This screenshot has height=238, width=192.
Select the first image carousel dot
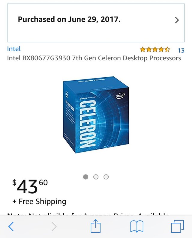click(86, 177)
